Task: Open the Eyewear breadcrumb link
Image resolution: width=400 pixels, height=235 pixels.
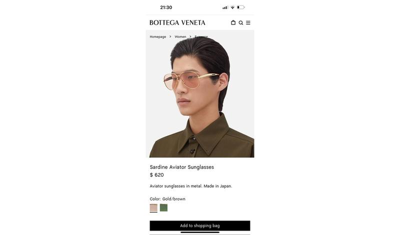Action: click(201, 36)
